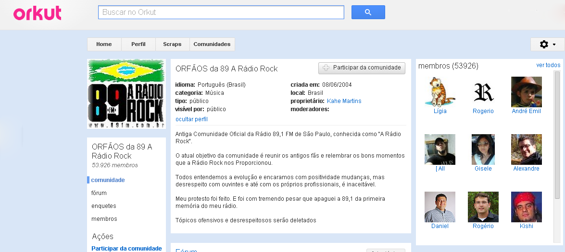Click ver todos members link

click(548, 65)
